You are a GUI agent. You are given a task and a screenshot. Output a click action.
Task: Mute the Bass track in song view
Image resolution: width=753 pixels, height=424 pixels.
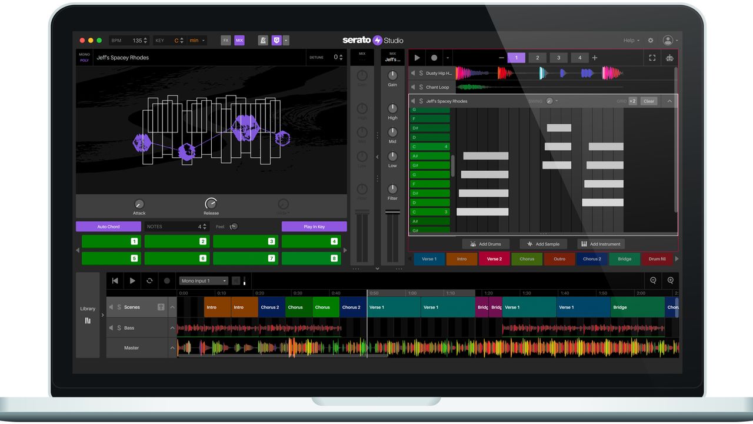[111, 328]
